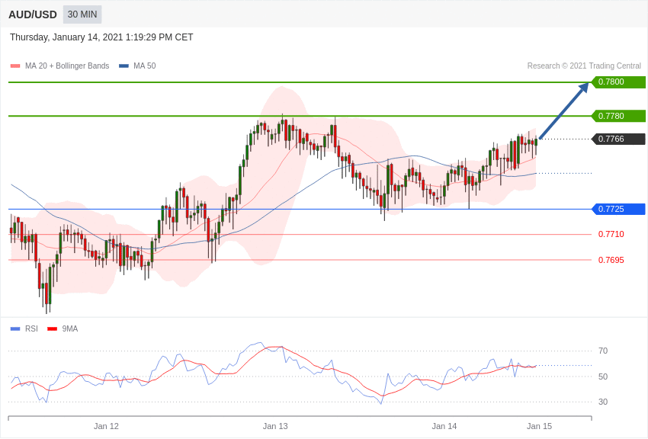Toggle the MA 50 legend label
This screenshot has width=648, height=439.
(x=144, y=66)
